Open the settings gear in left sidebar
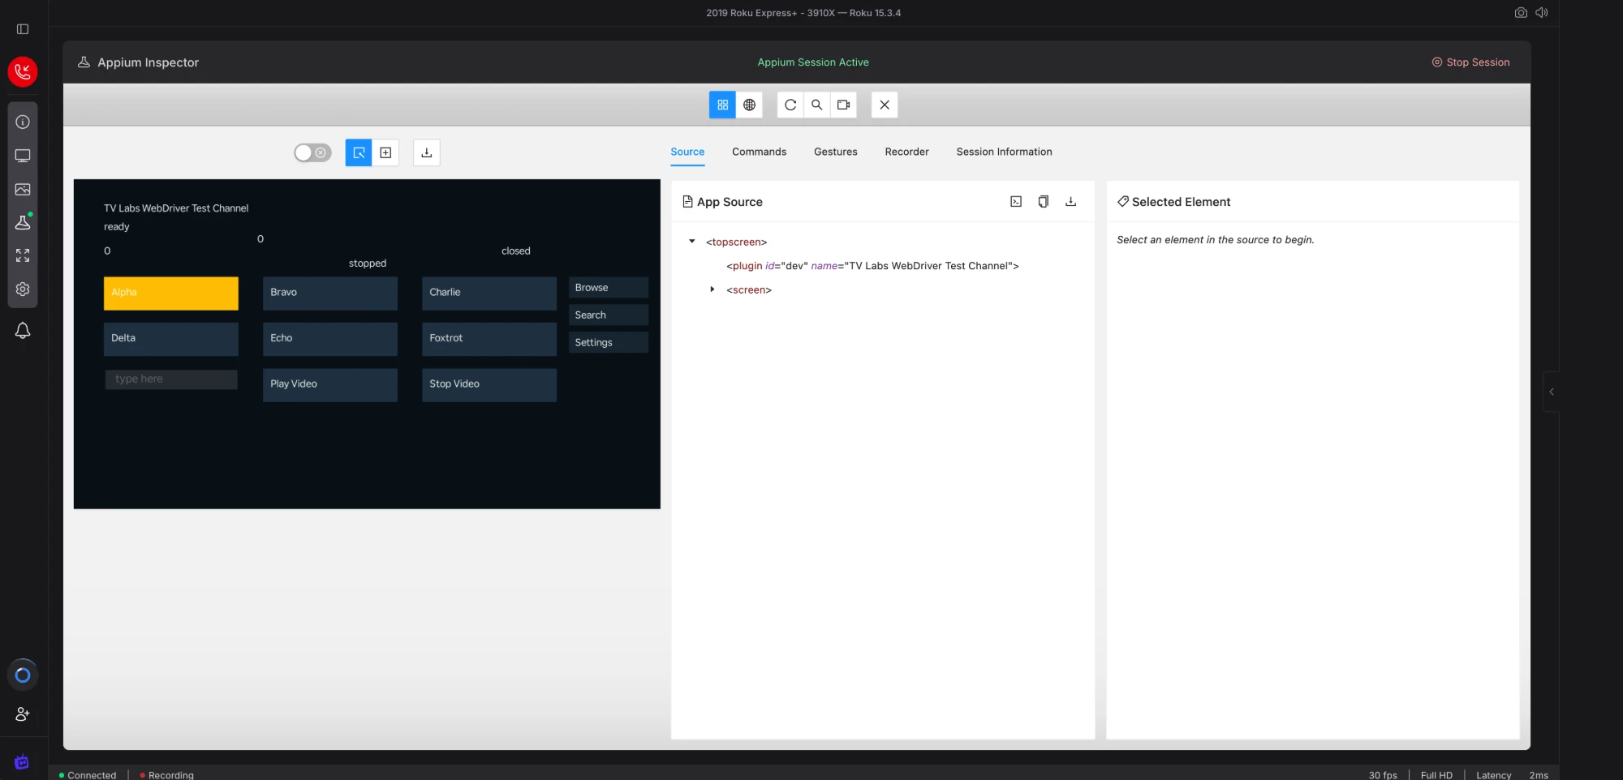 (x=23, y=289)
